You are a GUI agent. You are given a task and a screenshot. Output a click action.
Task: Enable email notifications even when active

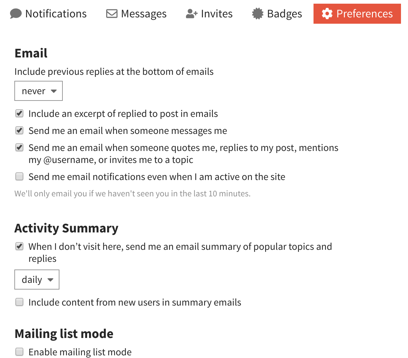(x=19, y=177)
